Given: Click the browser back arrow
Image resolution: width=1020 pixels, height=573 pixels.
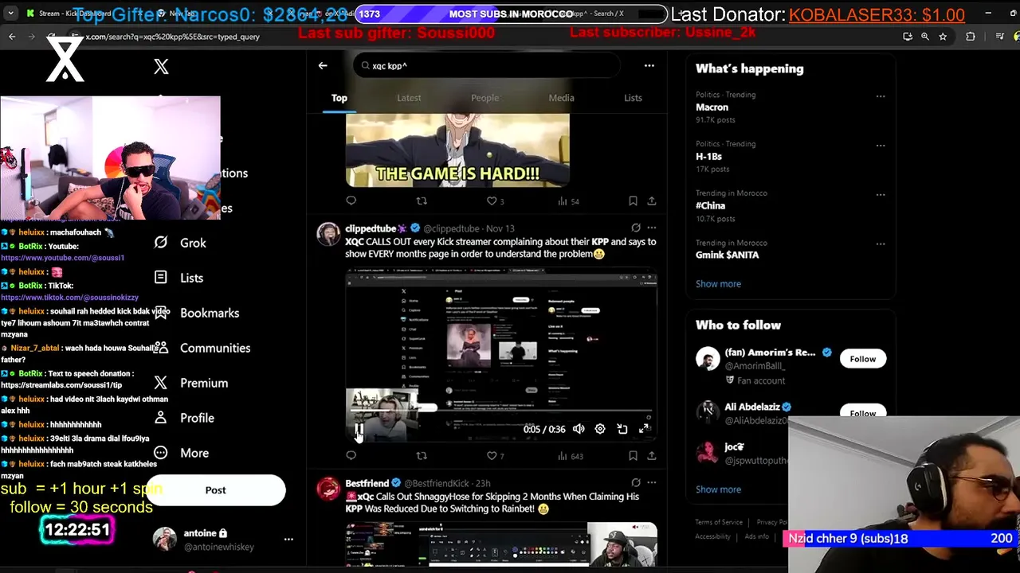Looking at the screenshot, I should pos(12,37).
